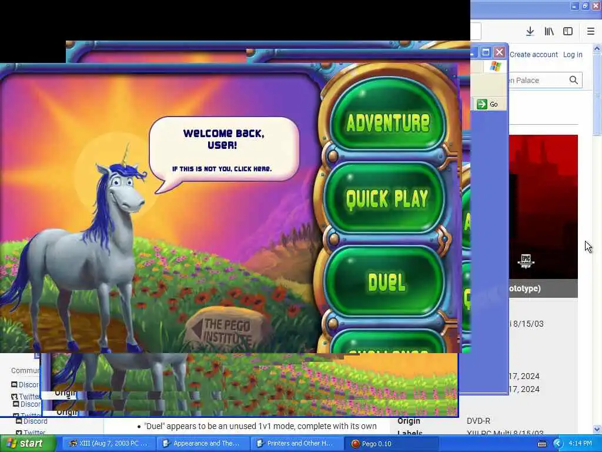Click the red game cover thumbnail
This screenshot has width=602, height=452.
[543, 207]
